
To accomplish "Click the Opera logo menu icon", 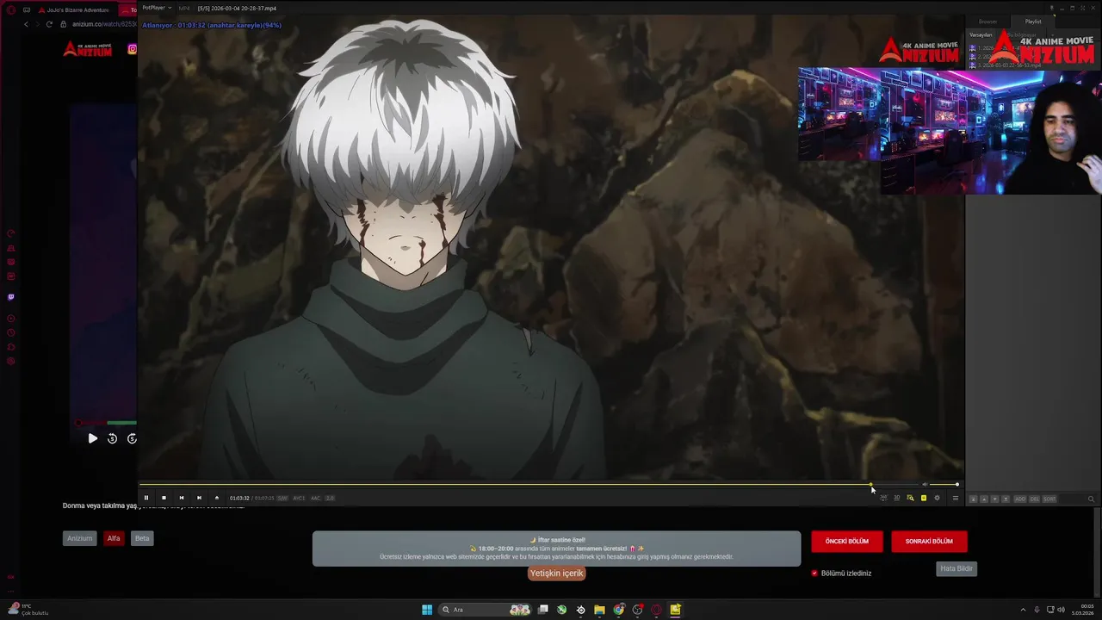I will pos(11,9).
